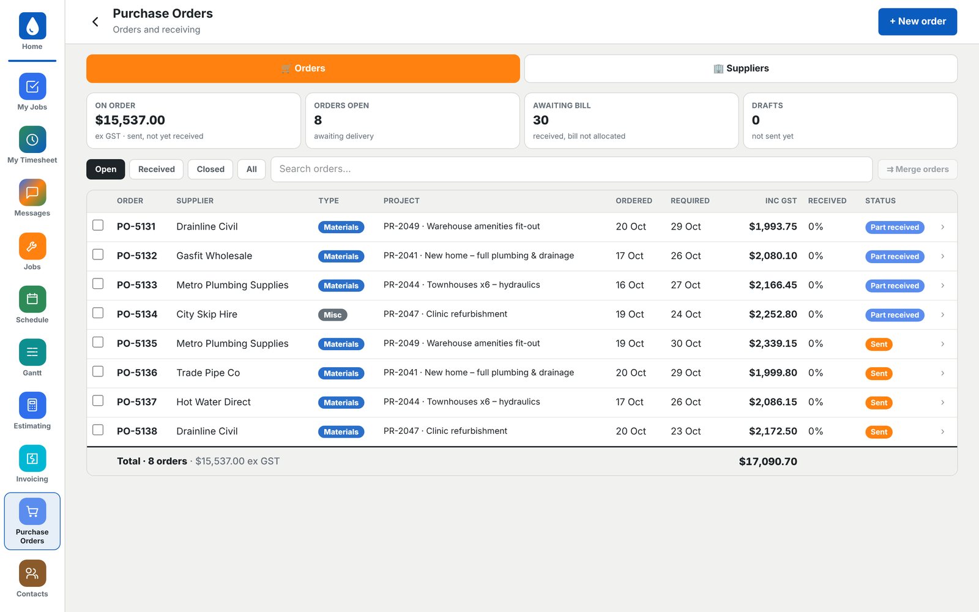Select the Open filter
The width and height of the screenshot is (979, 612).
click(106, 170)
